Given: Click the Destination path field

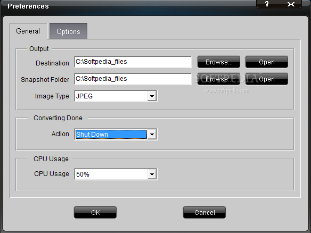Looking at the screenshot, I should click(x=133, y=62).
